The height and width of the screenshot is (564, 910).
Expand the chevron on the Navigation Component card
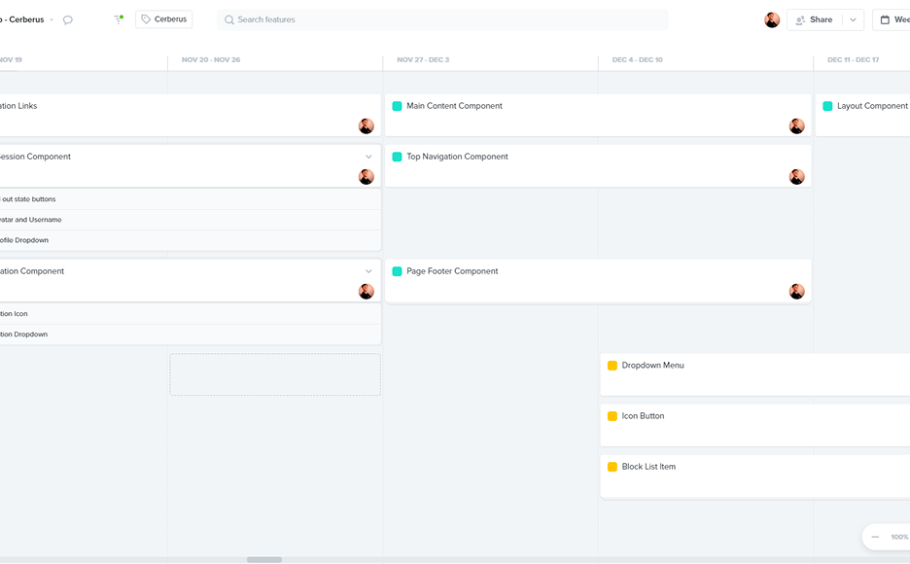click(x=368, y=270)
